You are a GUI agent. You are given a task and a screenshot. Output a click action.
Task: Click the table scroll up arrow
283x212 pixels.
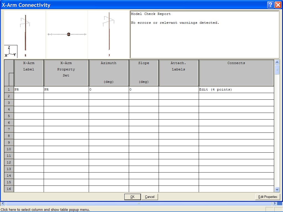[277, 62]
